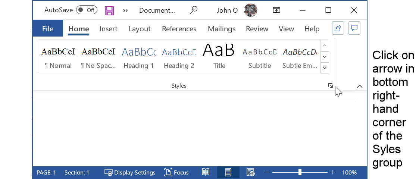Open Styles pane dialog launcher arrow

[x=330, y=86]
